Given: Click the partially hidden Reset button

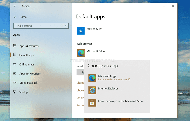Looking at the screenshot, I should tap(80, 72).
